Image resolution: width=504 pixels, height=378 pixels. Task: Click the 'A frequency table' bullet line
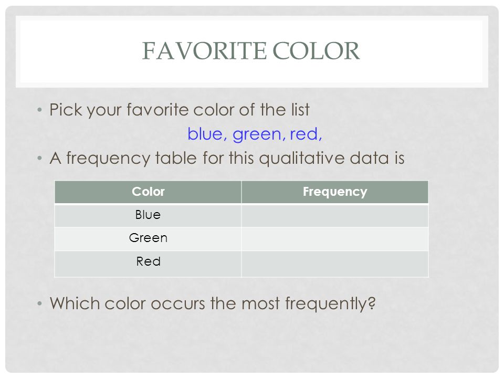click(x=227, y=159)
